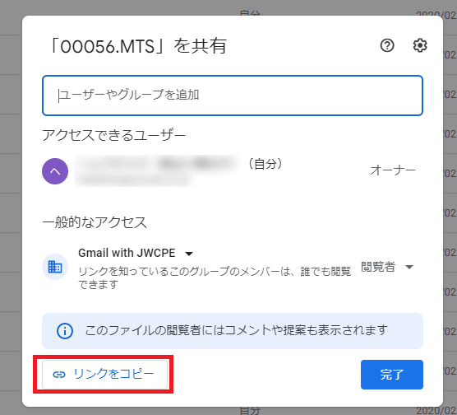Screen dimensions: 457x415
Task: Click the blue 完了 button
Action: pos(392,375)
